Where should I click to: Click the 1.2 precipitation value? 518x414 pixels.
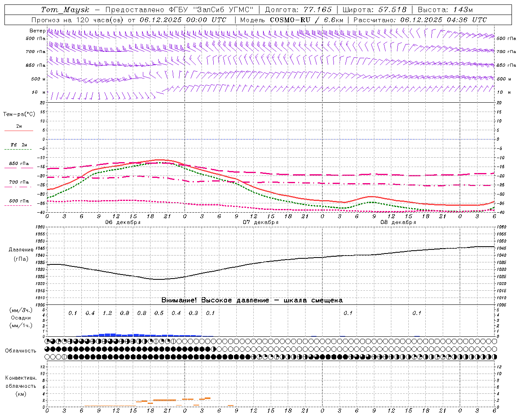107,313
